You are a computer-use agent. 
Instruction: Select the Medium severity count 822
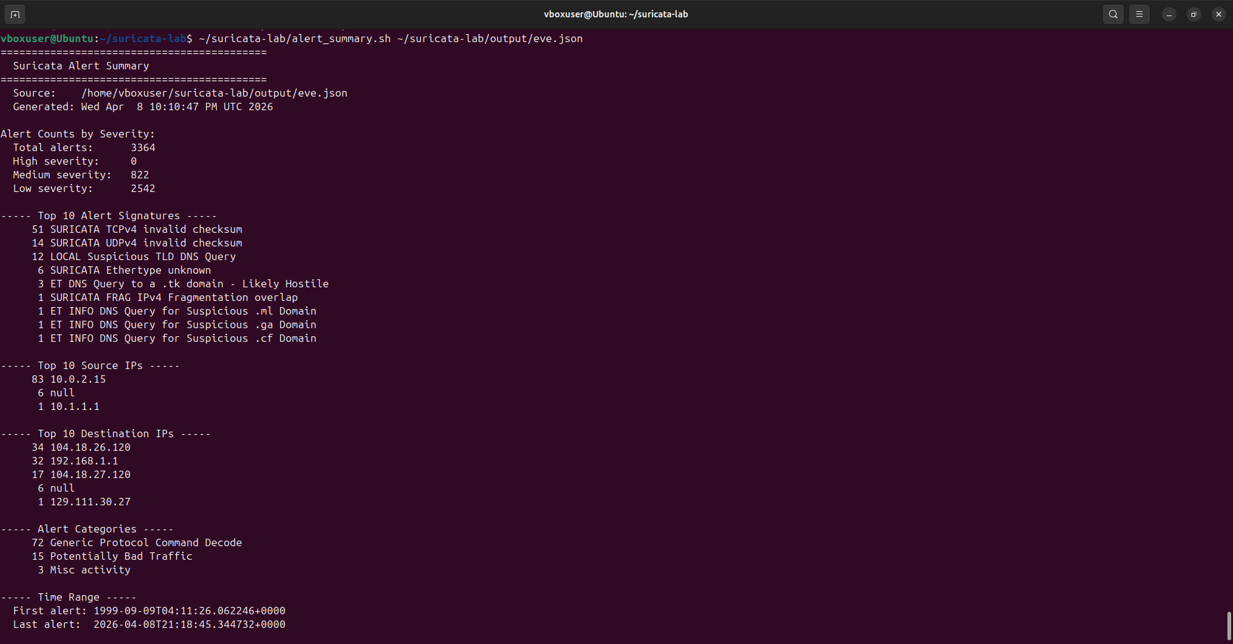point(139,175)
